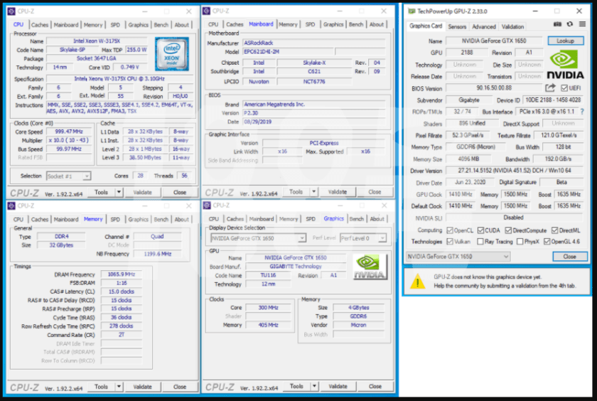The width and height of the screenshot is (597, 401).
Task: Click the 38.50 MBytes Level 3 cache value
Action: 145,157
